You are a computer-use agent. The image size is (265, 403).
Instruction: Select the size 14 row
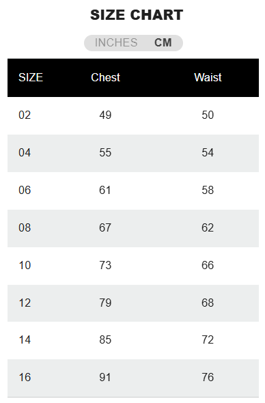point(133,340)
